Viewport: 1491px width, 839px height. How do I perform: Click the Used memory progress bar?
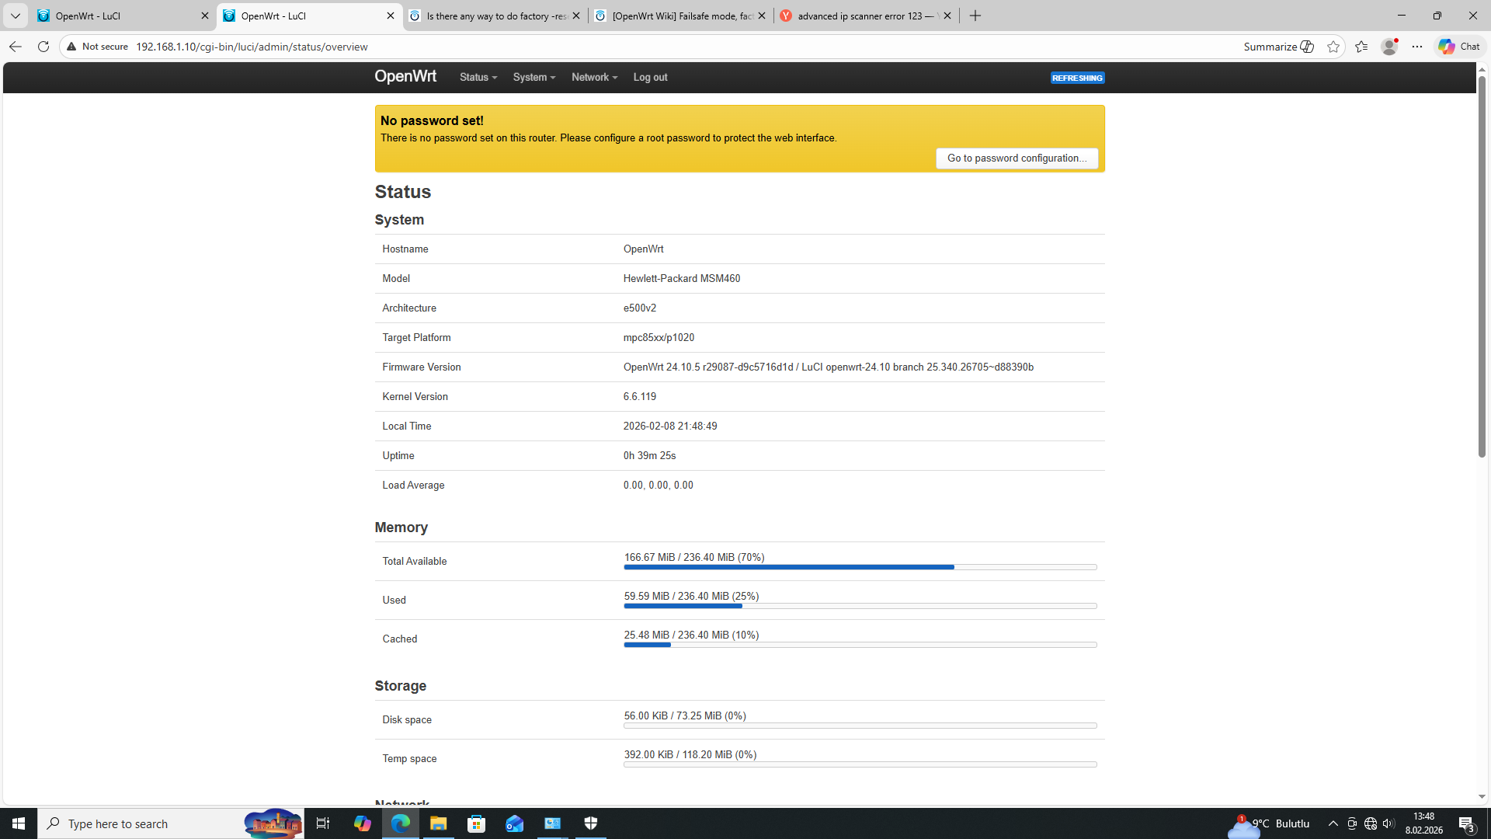(x=860, y=606)
